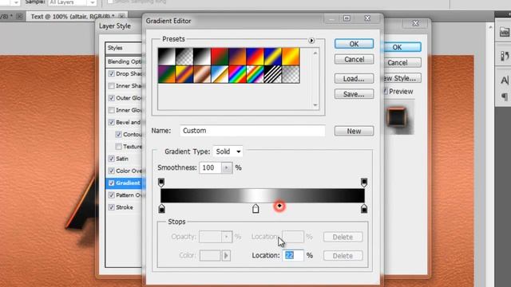The height and width of the screenshot is (287, 511).
Task: Toggle Inner Glow checkbox
Action: pyautogui.click(x=112, y=110)
